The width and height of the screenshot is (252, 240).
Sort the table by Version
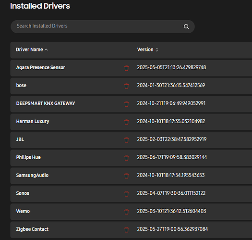pos(147,50)
